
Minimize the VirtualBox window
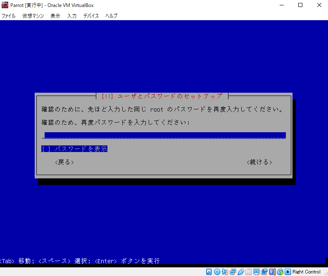[x=282, y=5]
